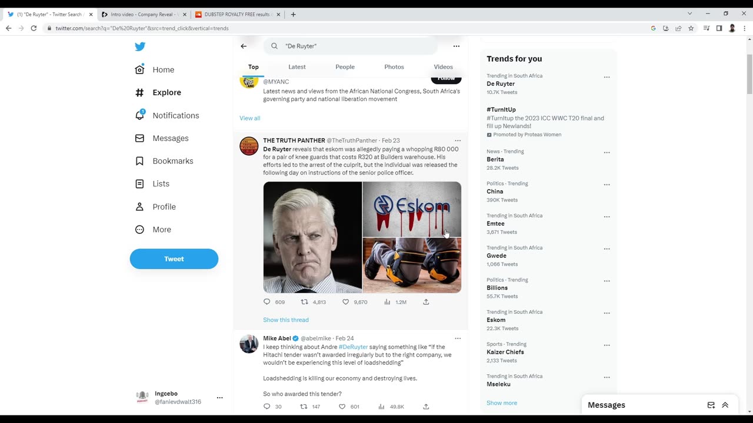Screen dimensions: 753x423
Task: Open a new browser tab
Action: pyautogui.click(x=293, y=14)
